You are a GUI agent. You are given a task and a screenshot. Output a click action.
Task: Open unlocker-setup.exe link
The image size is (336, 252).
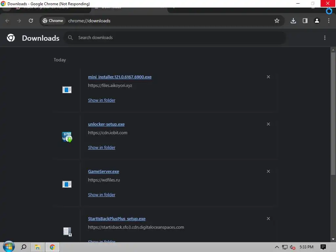click(x=106, y=124)
